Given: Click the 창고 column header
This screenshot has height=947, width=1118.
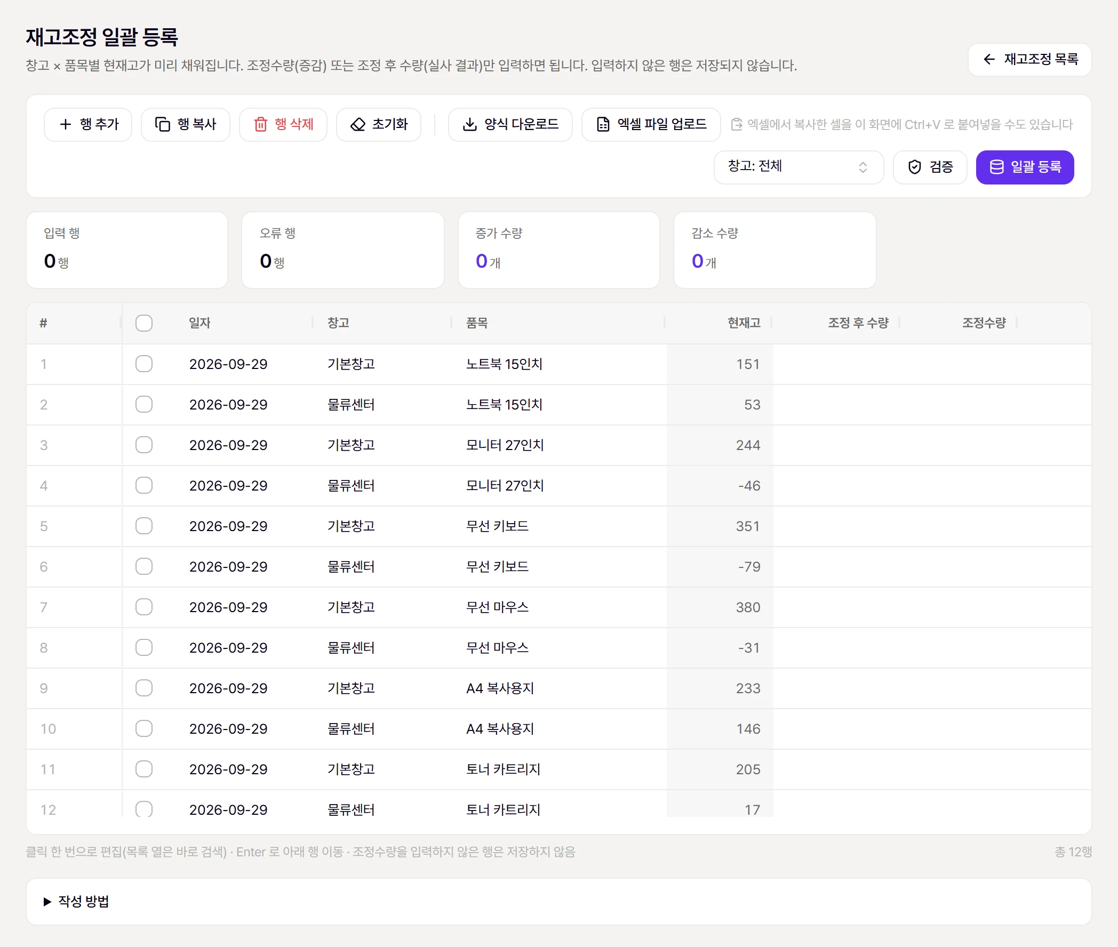Looking at the screenshot, I should (x=338, y=323).
